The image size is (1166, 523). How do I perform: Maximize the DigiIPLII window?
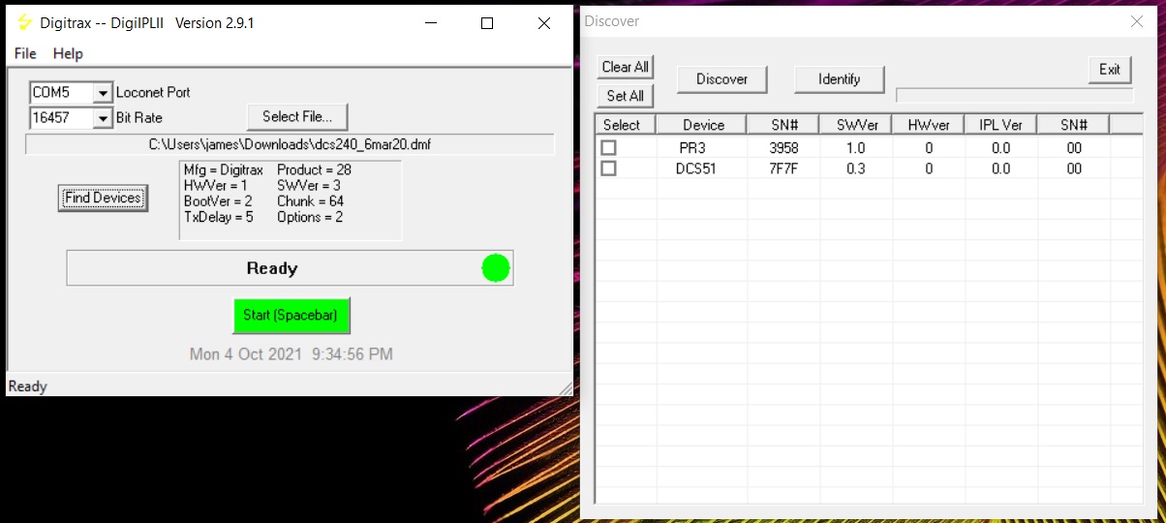[487, 23]
